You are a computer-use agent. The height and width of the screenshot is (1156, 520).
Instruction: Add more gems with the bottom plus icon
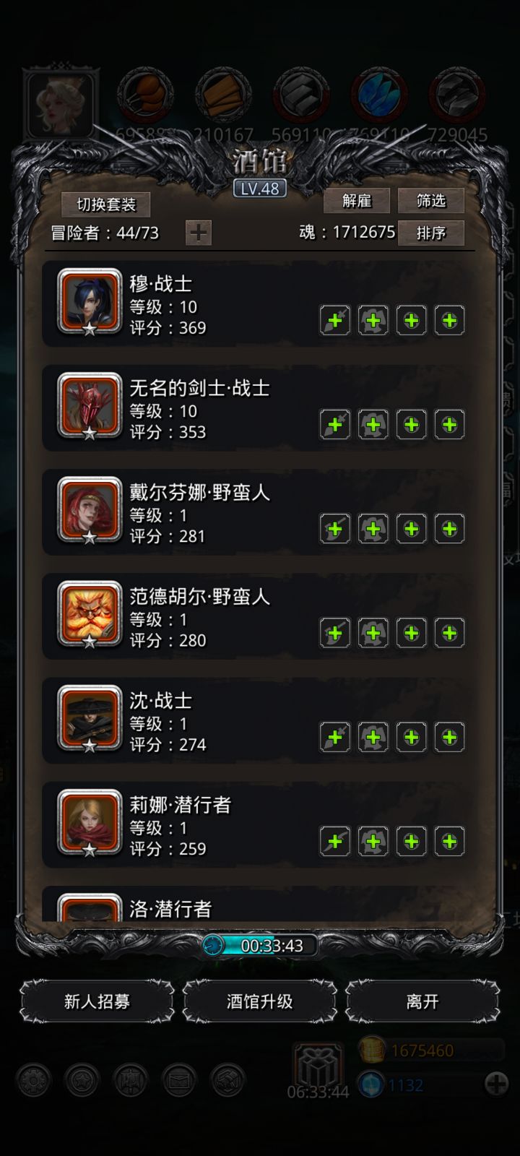[x=496, y=1084]
